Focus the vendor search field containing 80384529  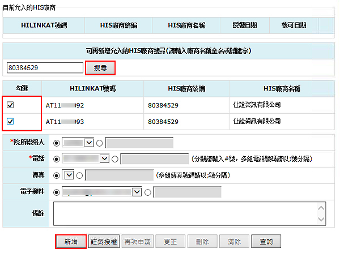(x=45, y=68)
